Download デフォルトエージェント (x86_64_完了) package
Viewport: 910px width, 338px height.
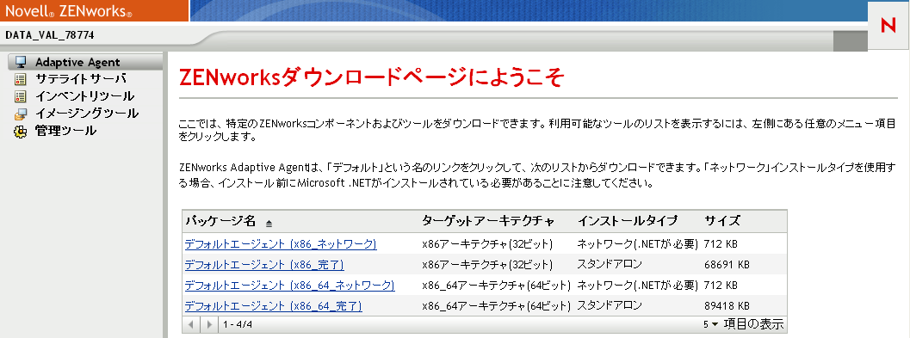274,306
